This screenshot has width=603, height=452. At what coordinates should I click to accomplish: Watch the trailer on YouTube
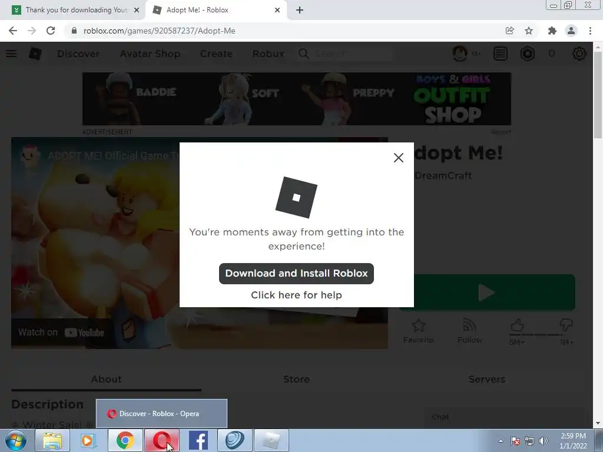click(61, 333)
